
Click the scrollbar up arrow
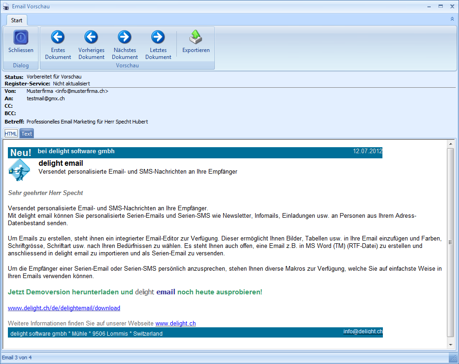[x=450, y=144]
